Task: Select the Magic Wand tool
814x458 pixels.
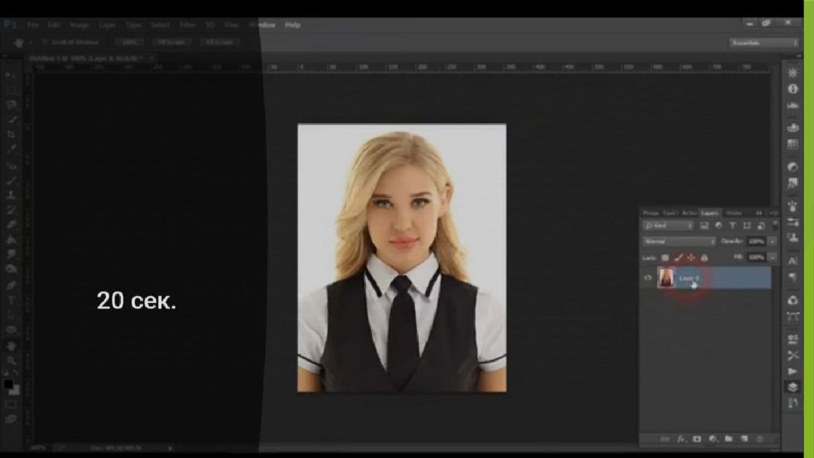Action: [x=11, y=119]
